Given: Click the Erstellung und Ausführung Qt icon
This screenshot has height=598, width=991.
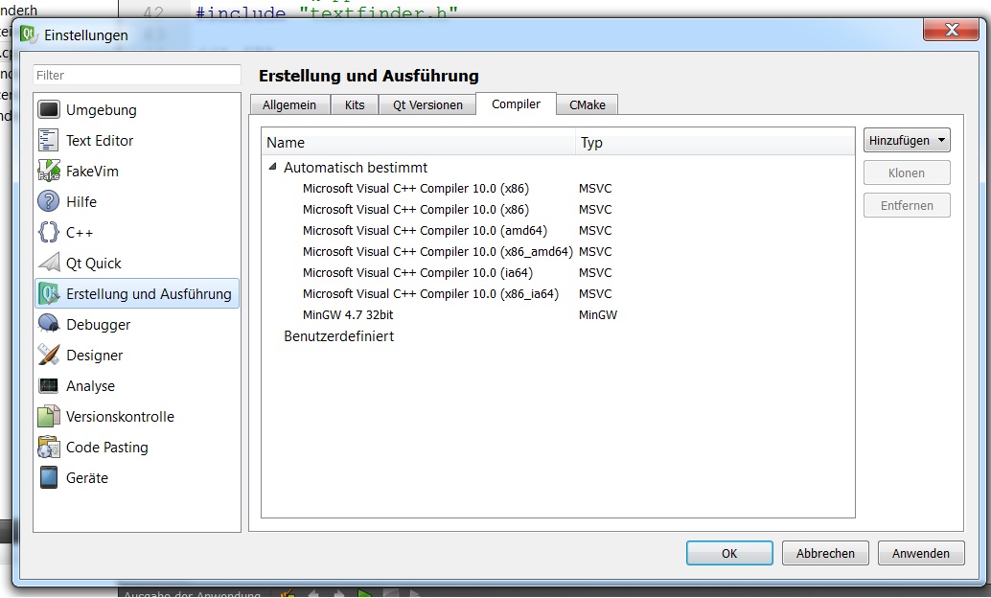Looking at the screenshot, I should point(49,293).
